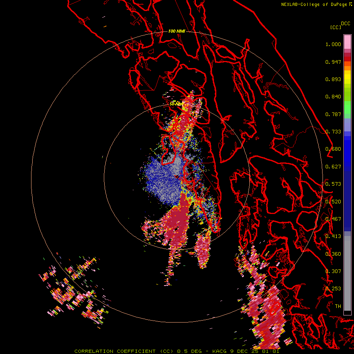Screen dimensions: 354x354
Task: Click the KACG radar site identifier
Action: coord(219,351)
